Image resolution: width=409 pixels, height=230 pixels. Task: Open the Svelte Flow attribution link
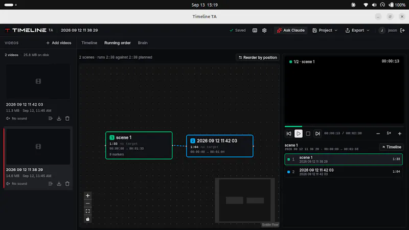click(270, 225)
